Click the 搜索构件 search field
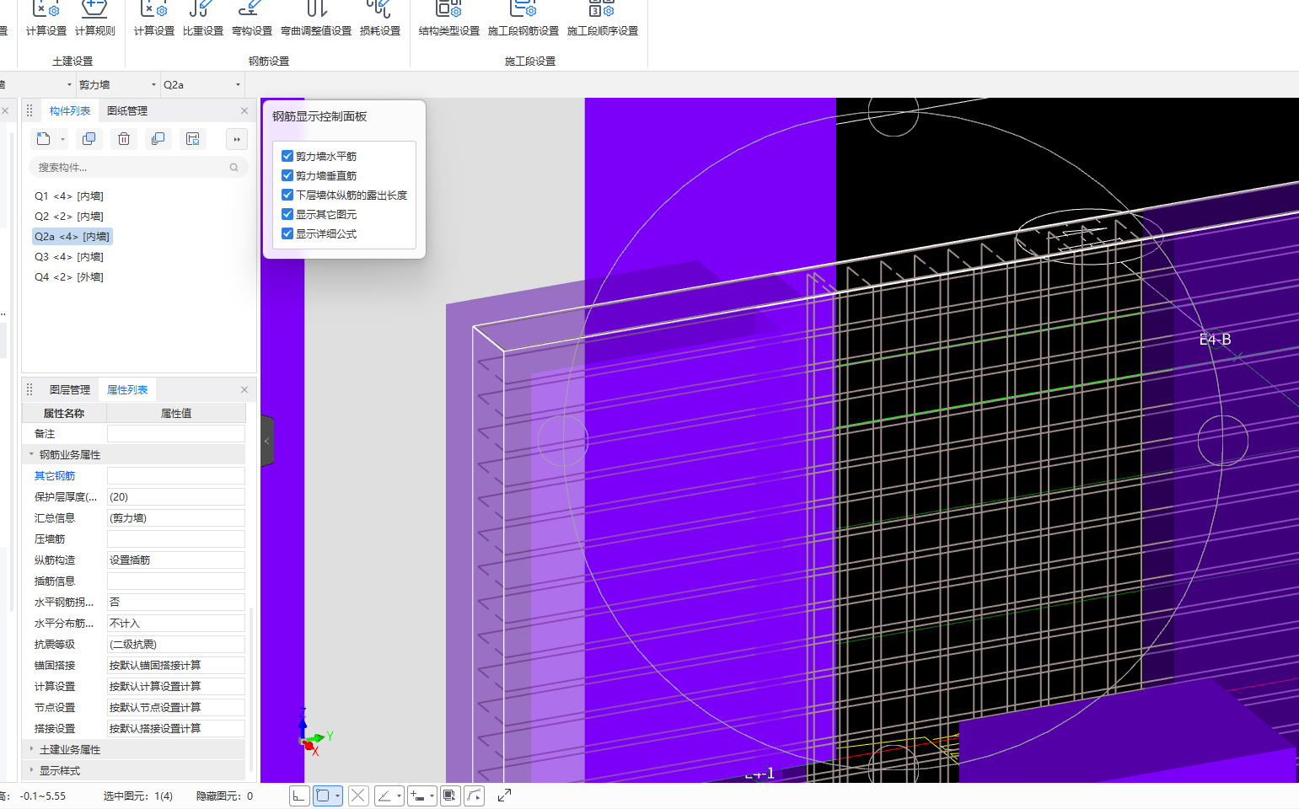The width and height of the screenshot is (1299, 809). pos(138,167)
